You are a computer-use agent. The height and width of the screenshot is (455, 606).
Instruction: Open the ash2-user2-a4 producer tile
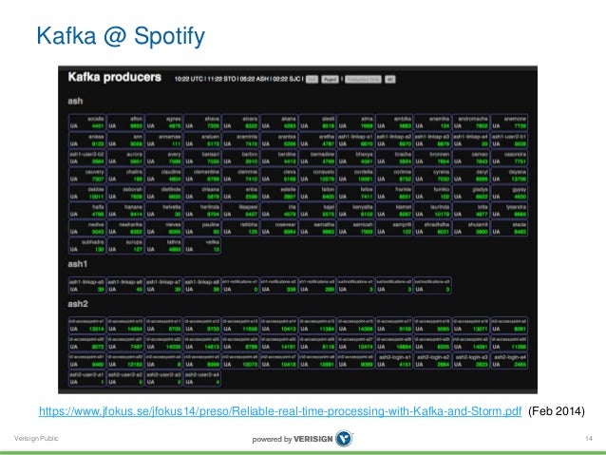(x=202, y=378)
